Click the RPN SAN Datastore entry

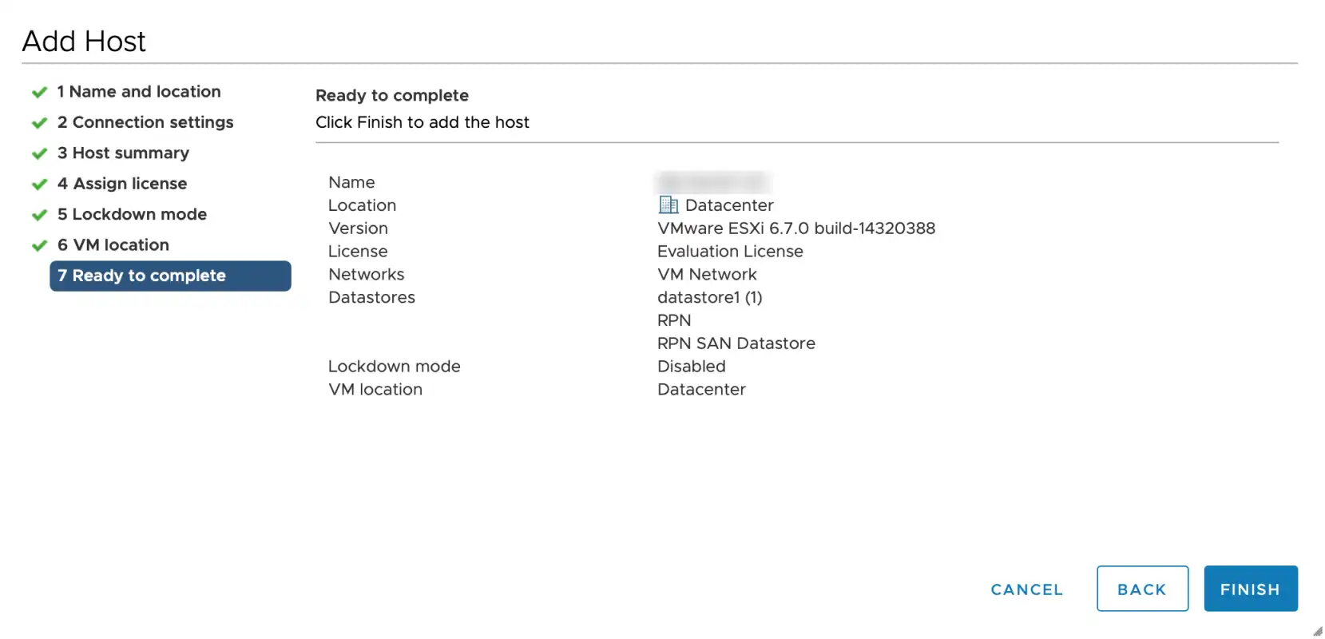point(736,343)
